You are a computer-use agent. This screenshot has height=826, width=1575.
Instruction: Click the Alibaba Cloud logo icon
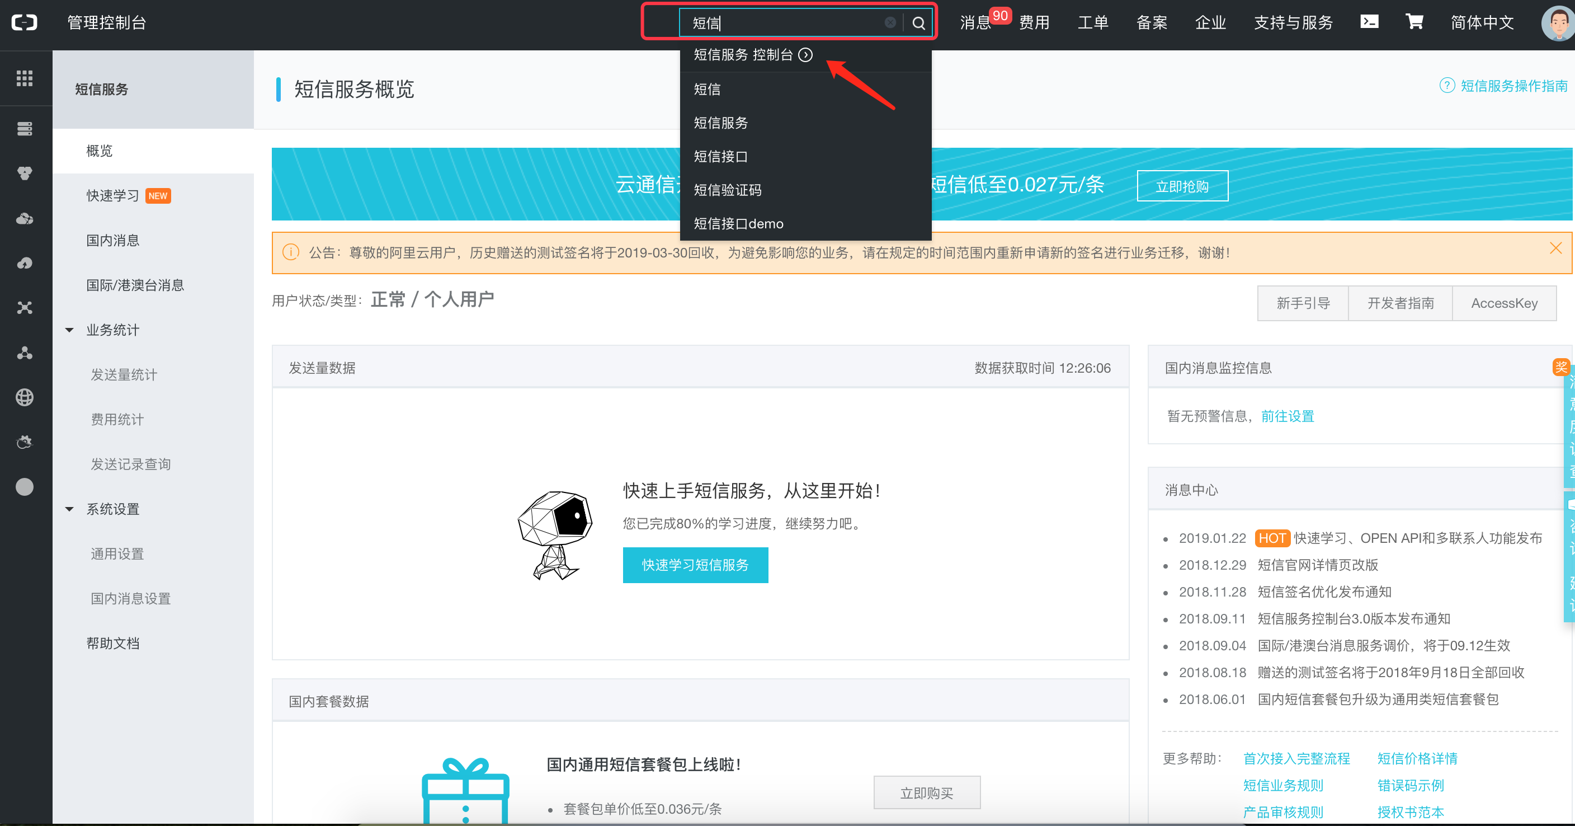(x=25, y=22)
